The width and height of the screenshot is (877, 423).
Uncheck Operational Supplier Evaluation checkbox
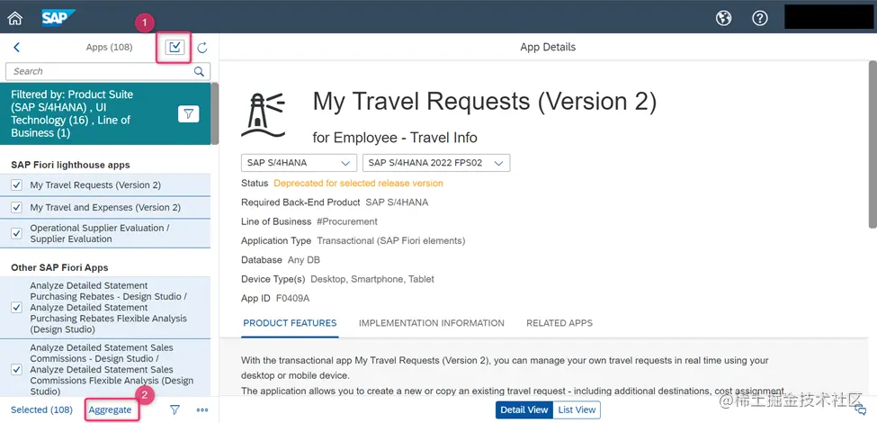[x=17, y=233]
